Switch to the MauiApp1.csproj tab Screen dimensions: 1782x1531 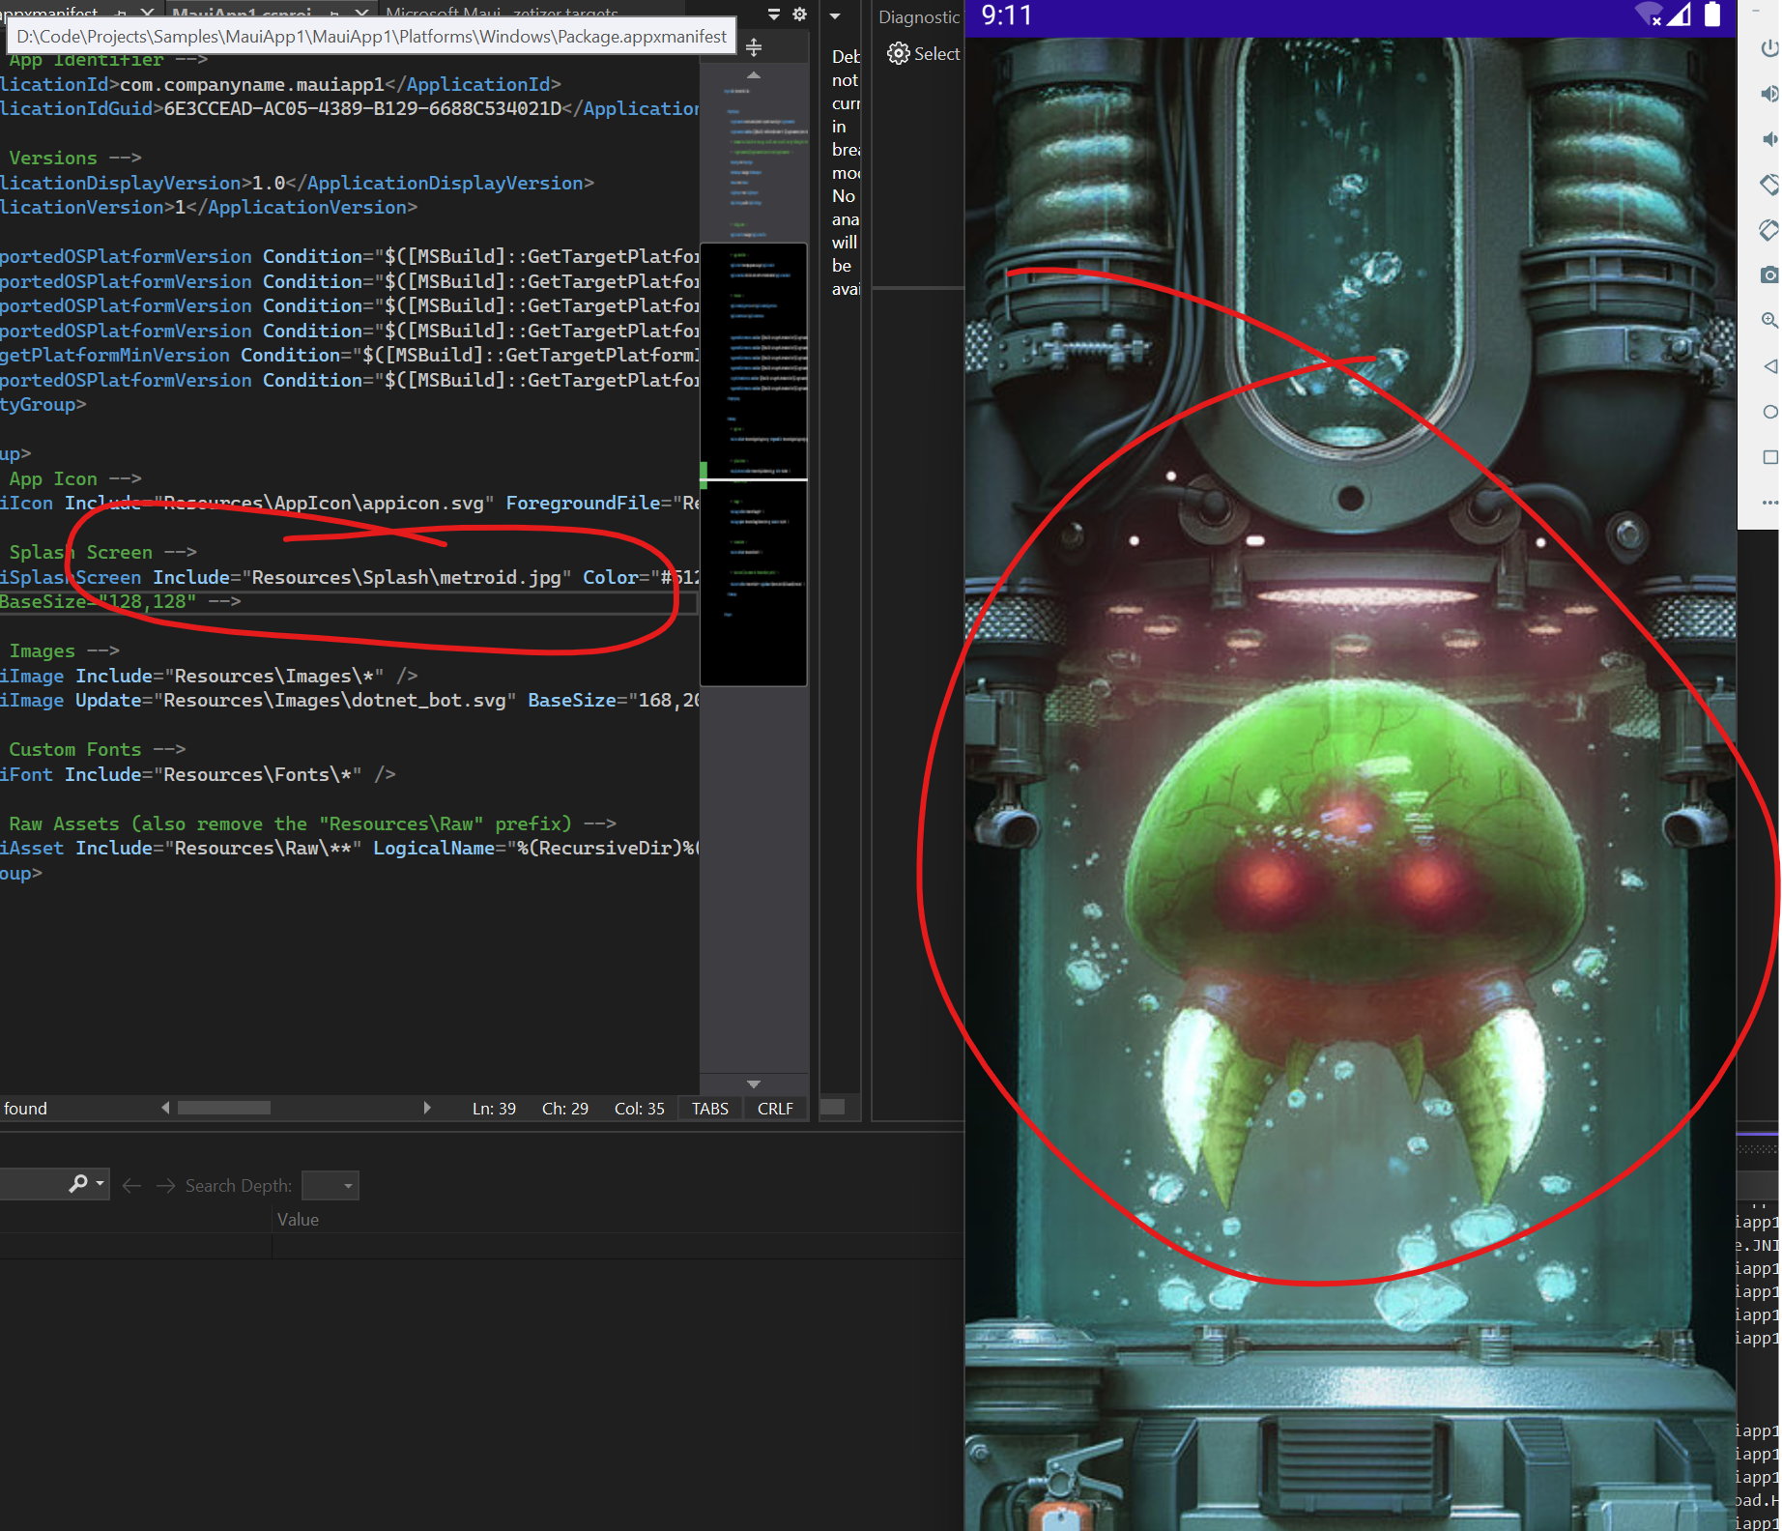click(x=242, y=13)
